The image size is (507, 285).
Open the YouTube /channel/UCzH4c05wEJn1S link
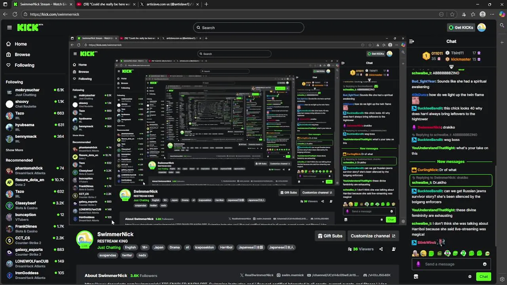coord(333,275)
